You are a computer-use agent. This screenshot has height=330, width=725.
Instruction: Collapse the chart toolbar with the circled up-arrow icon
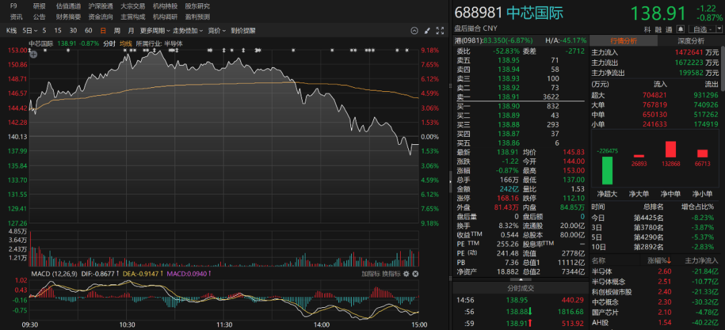[x=414, y=31]
